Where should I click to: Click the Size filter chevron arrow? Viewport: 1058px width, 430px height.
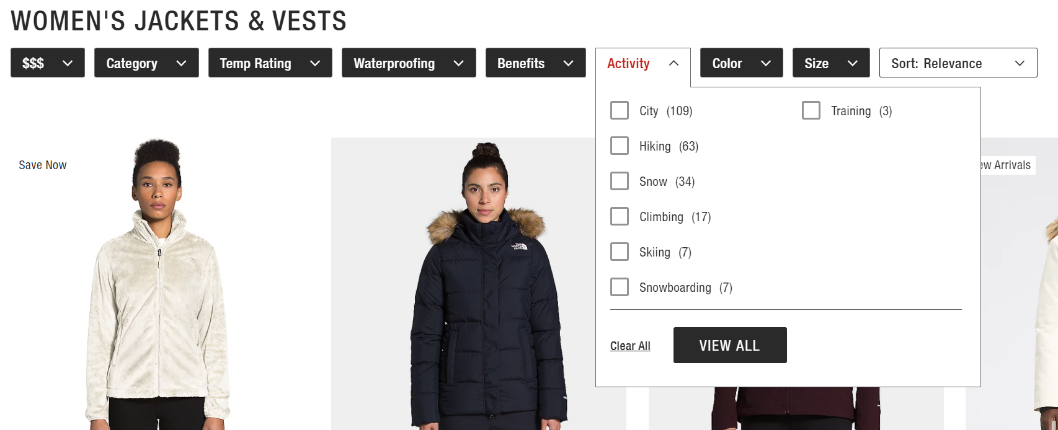(853, 63)
